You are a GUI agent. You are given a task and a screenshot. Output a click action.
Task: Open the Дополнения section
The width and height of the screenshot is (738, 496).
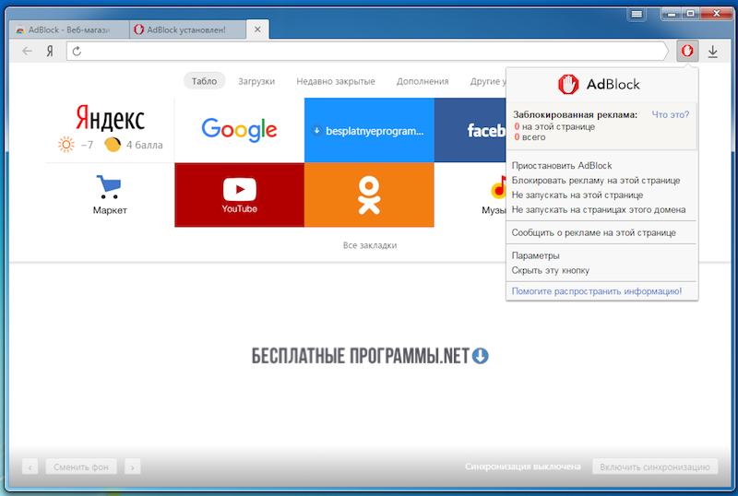[x=423, y=81]
